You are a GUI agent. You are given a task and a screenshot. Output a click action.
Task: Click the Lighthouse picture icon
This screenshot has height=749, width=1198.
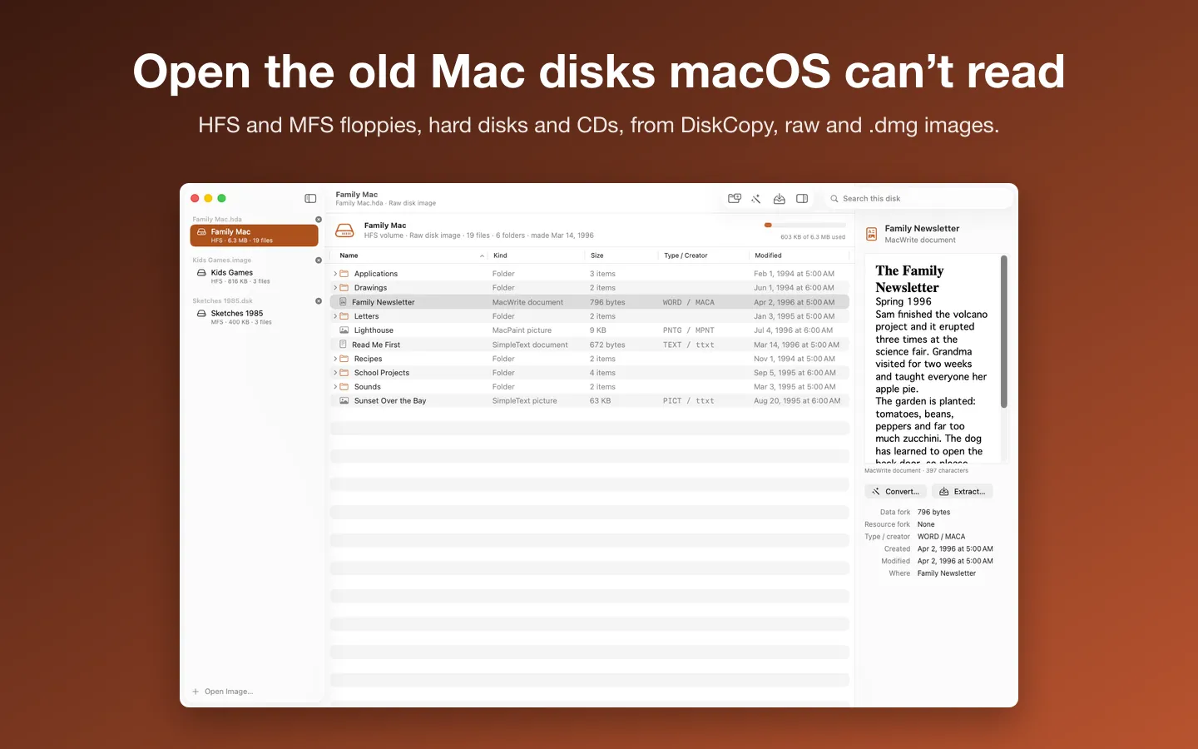pos(344,330)
